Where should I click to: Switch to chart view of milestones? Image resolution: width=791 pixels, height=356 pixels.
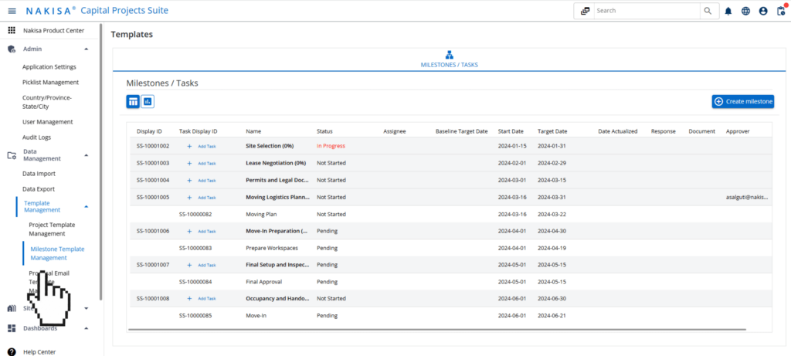148,101
